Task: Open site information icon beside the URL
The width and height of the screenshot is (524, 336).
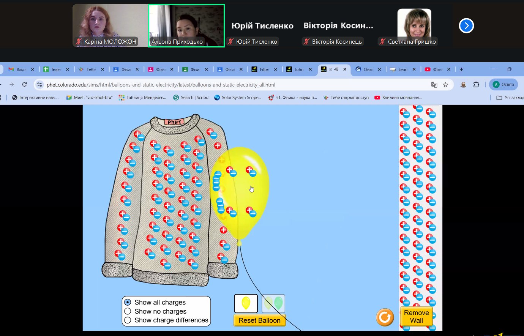Action: pyautogui.click(x=40, y=85)
